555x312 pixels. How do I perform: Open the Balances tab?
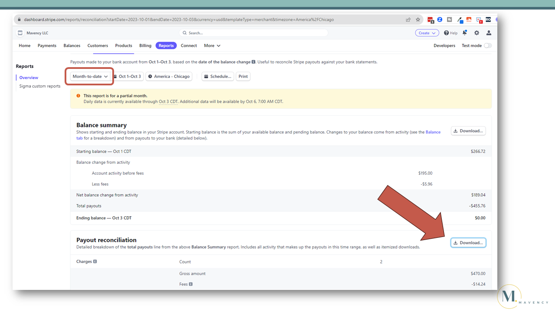pos(72,45)
